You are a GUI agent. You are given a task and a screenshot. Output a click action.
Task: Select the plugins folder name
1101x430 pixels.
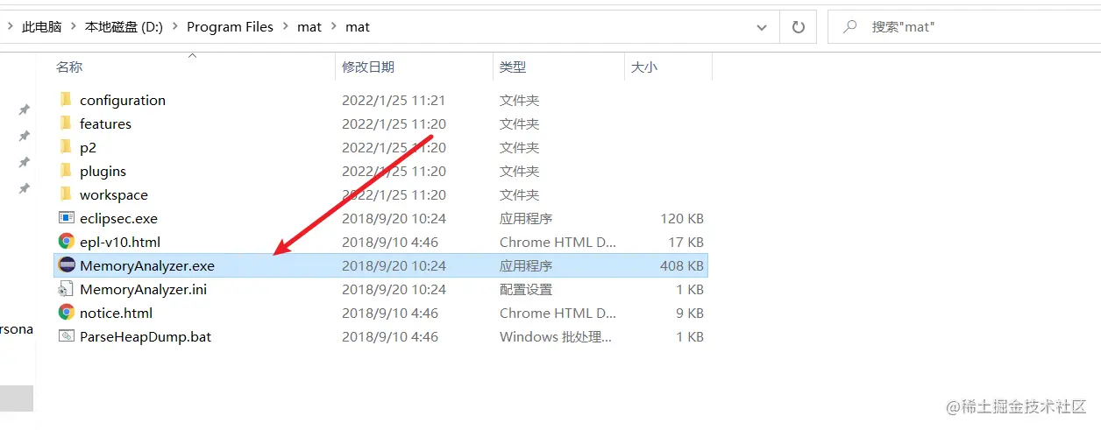point(103,171)
